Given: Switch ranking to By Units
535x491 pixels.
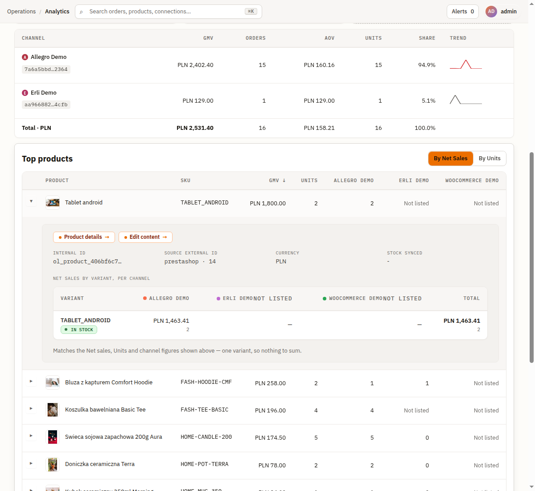Looking at the screenshot, I should coord(490,158).
